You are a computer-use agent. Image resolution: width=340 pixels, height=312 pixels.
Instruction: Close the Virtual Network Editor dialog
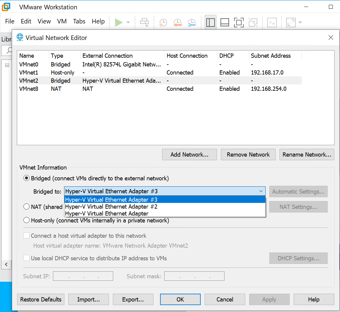click(x=331, y=38)
